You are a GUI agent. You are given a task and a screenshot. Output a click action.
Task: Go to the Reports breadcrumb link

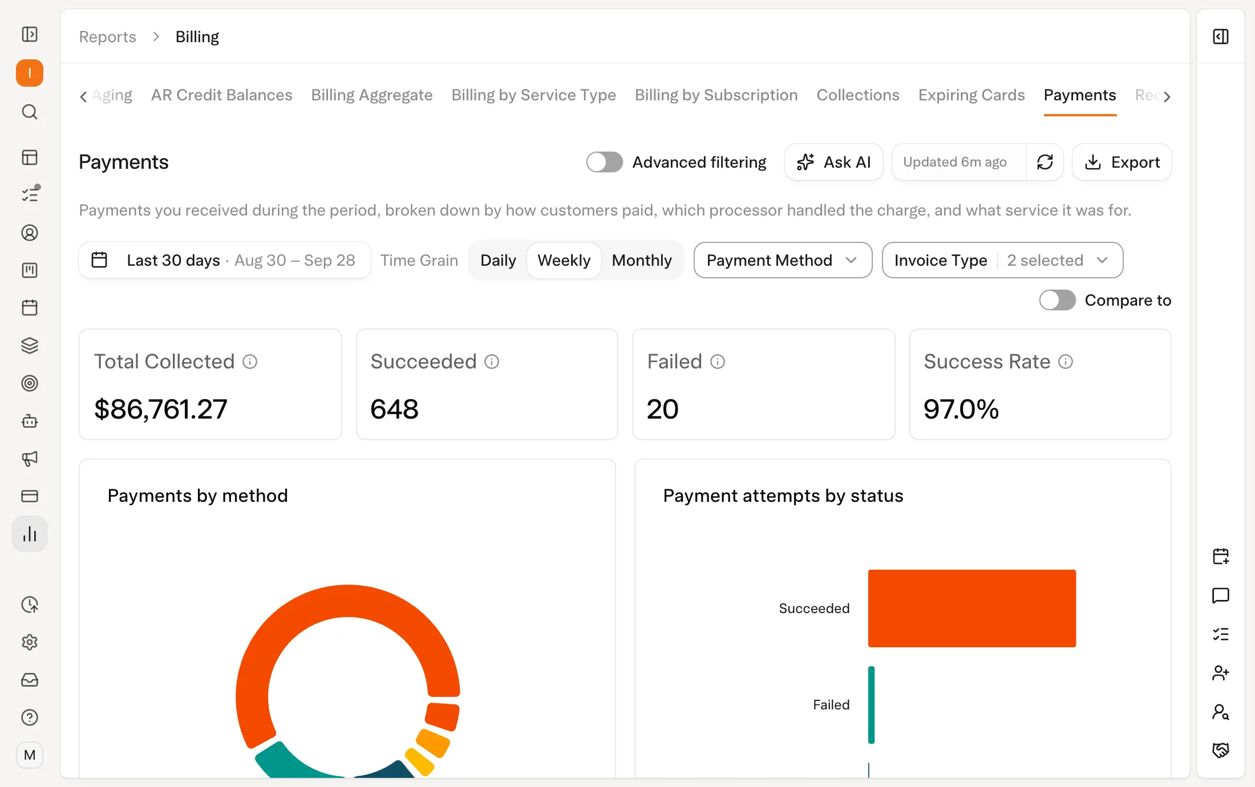pyautogui.click(x=107, y=37)
